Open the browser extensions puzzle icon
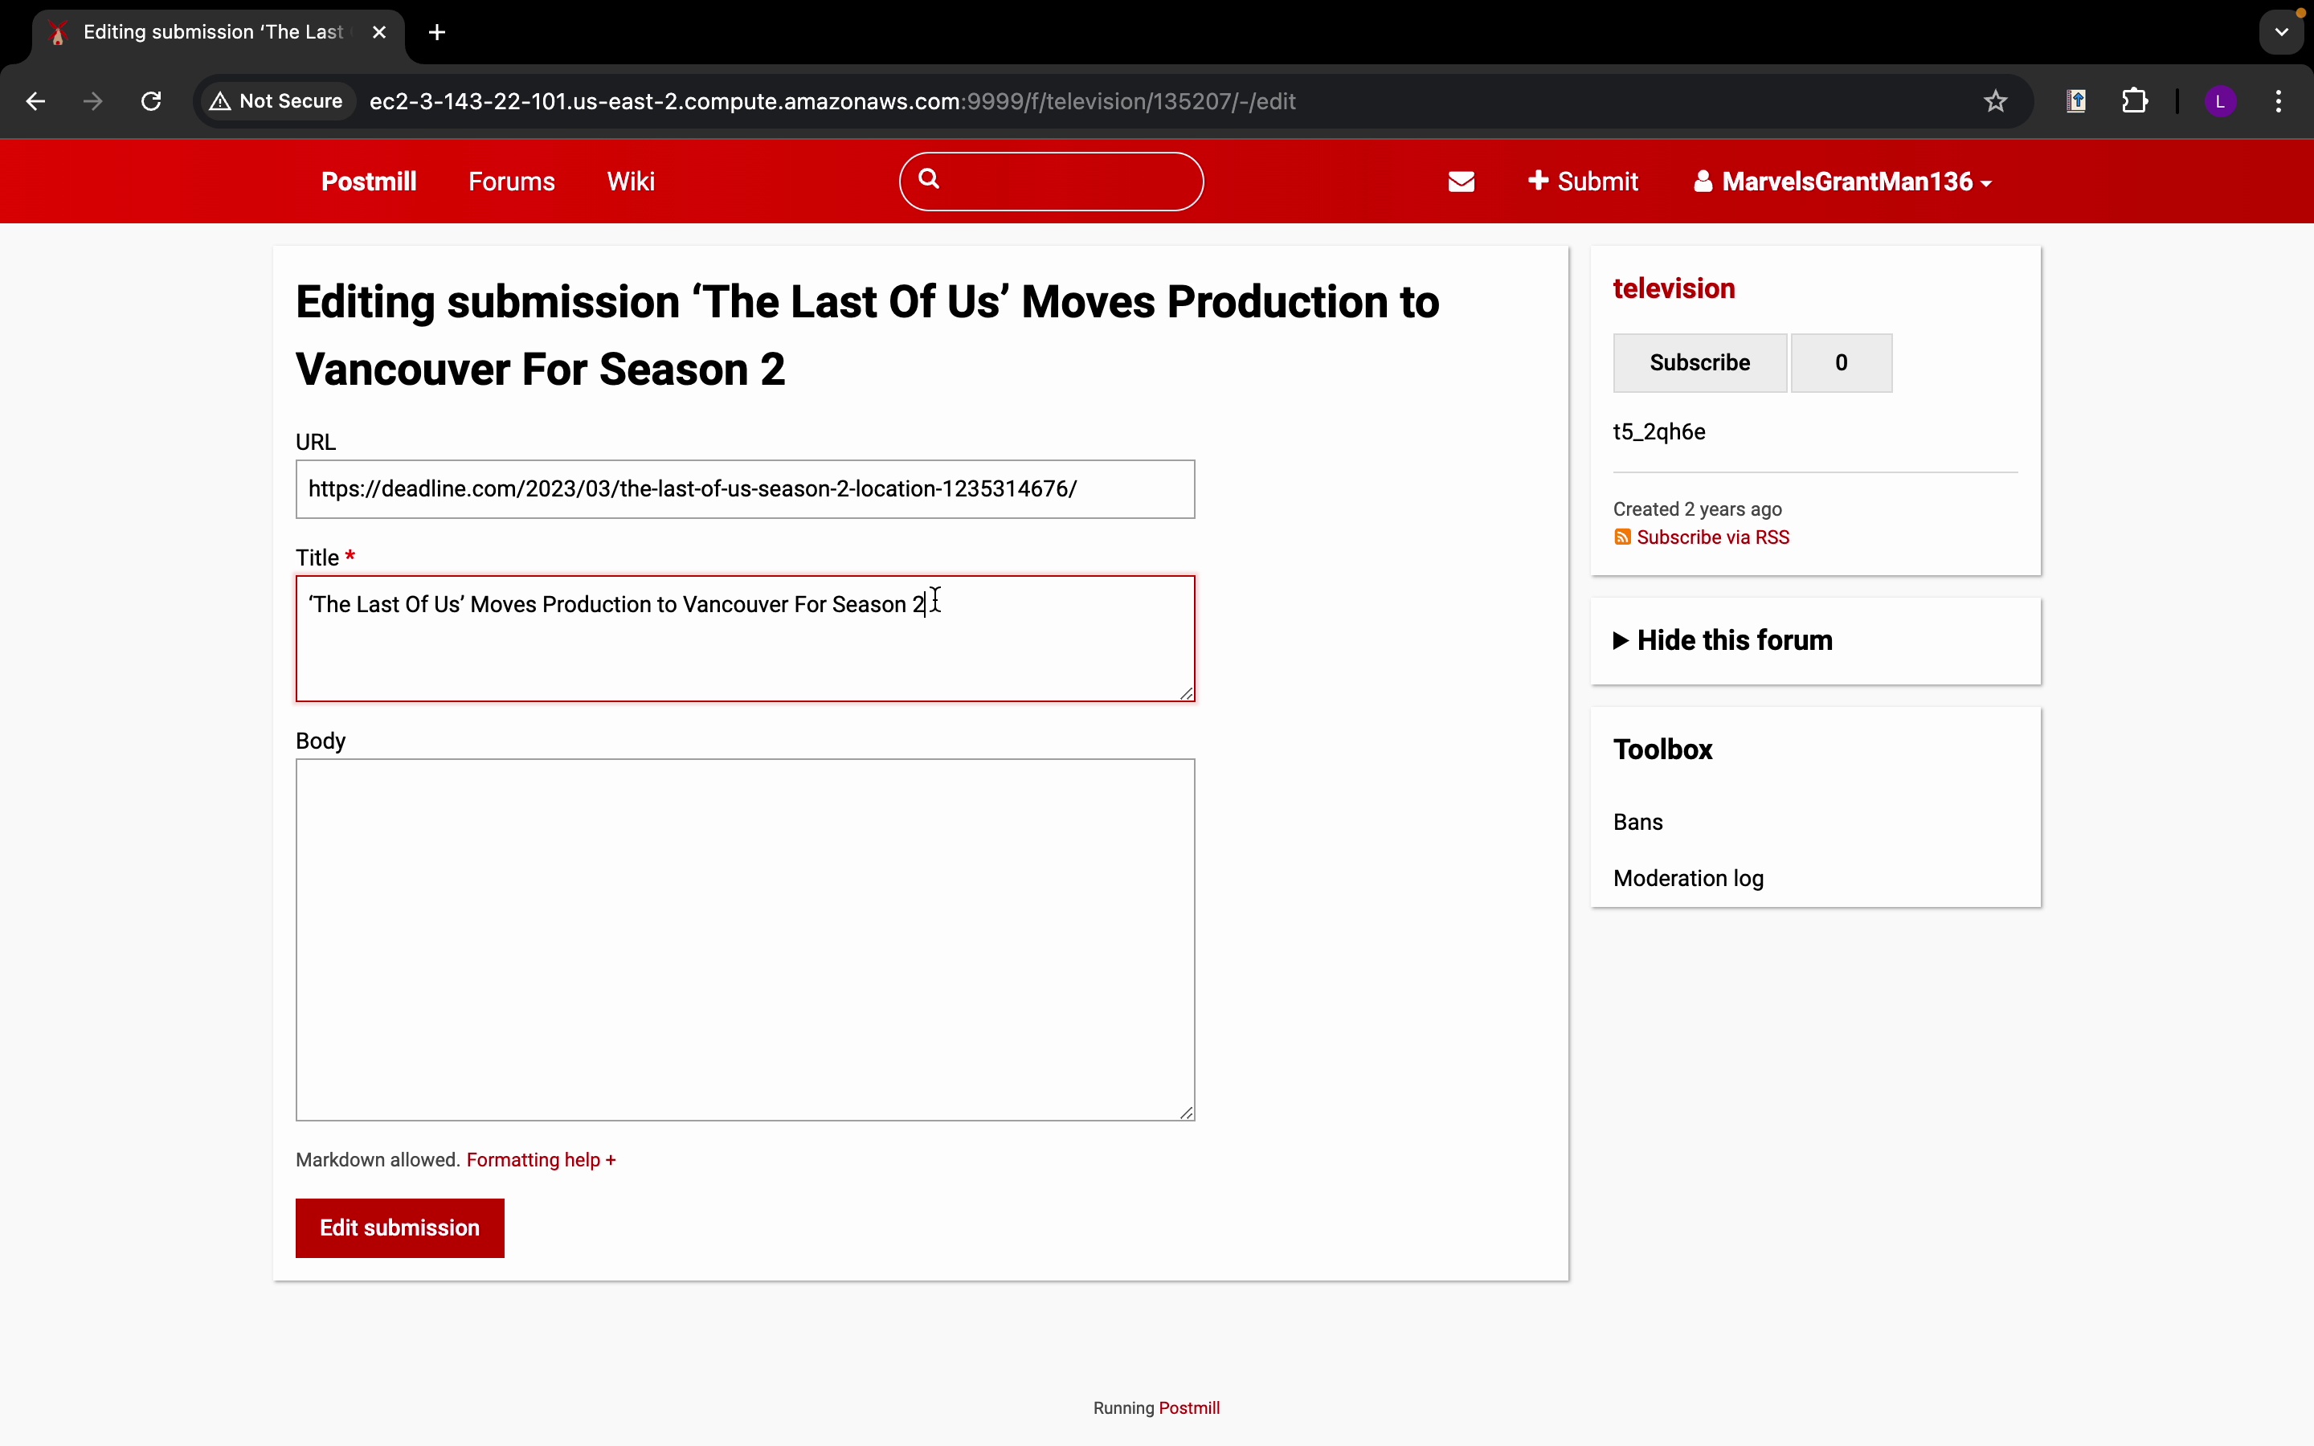Image resolution: width=2314 pixels, height=1446 pixels. coord(2134,101)
